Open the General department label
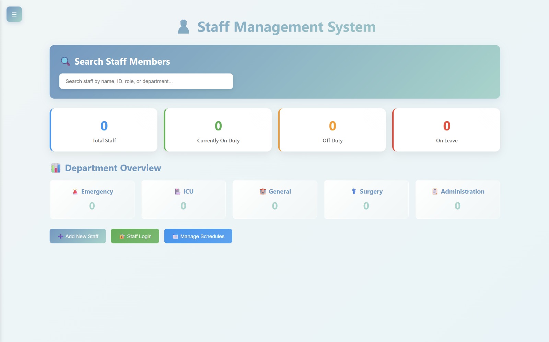 [x=280, y=192]
